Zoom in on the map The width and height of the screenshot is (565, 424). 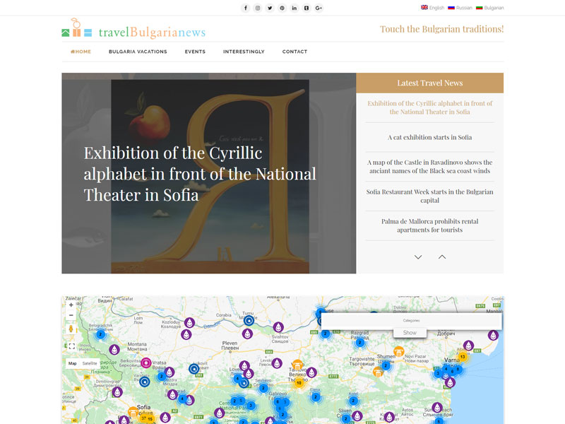tap(71, 305)
